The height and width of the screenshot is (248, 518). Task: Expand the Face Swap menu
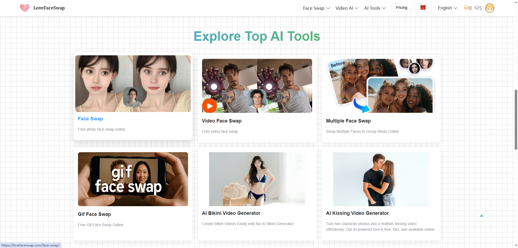316,8
